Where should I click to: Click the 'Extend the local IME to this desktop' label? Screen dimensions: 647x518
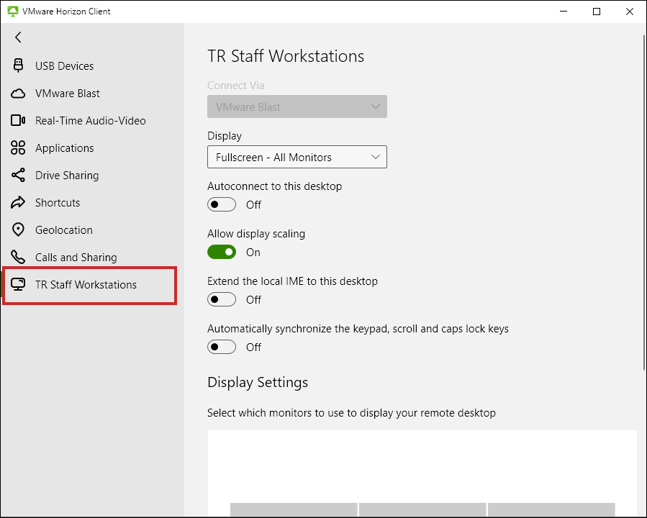[x=292, y=281]
